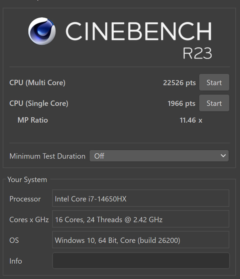Click the R23 version text
Viewport: 240px width, 279px height.
[x=197, y=53]
